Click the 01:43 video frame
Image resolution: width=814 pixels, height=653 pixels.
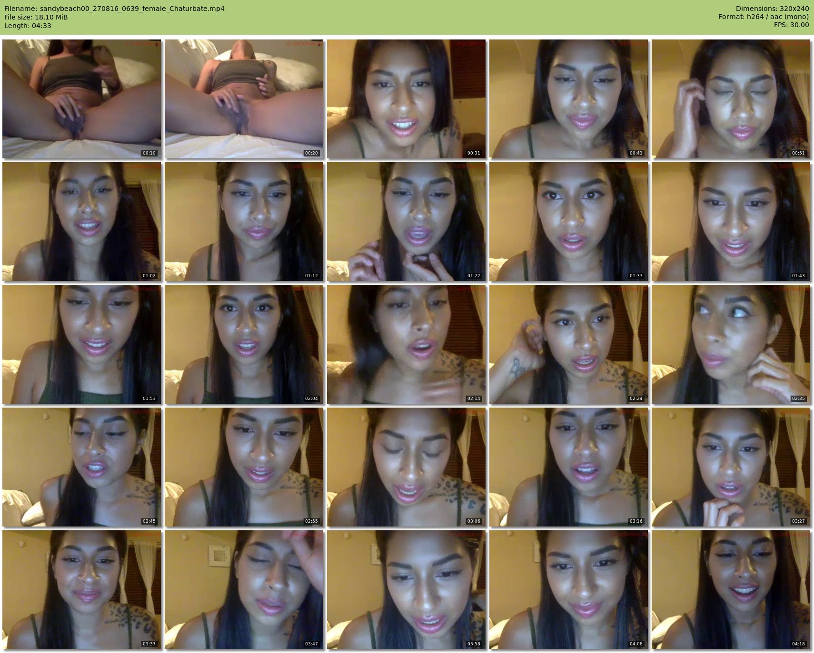point(731,222)
